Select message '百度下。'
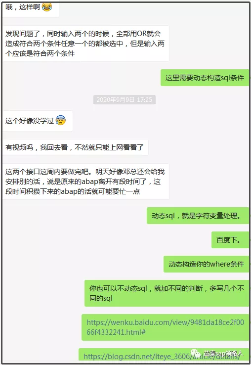Image resolution: width=251 pixels, height=365 pixels. click(230, 240)
